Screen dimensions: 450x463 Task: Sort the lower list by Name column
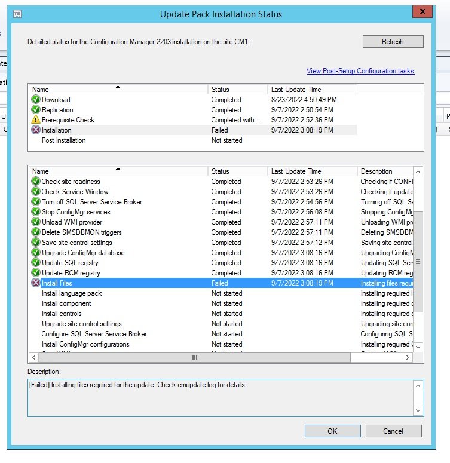pyautogui.click(x=118, y=171)
